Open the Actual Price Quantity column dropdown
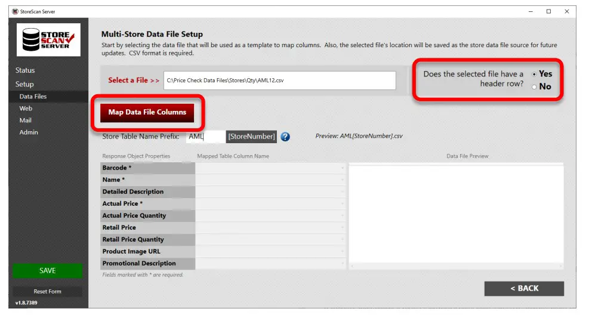 point(270,216)
